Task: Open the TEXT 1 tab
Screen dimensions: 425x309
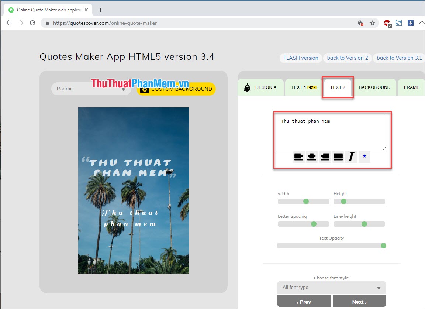Action: pos(303,87)
